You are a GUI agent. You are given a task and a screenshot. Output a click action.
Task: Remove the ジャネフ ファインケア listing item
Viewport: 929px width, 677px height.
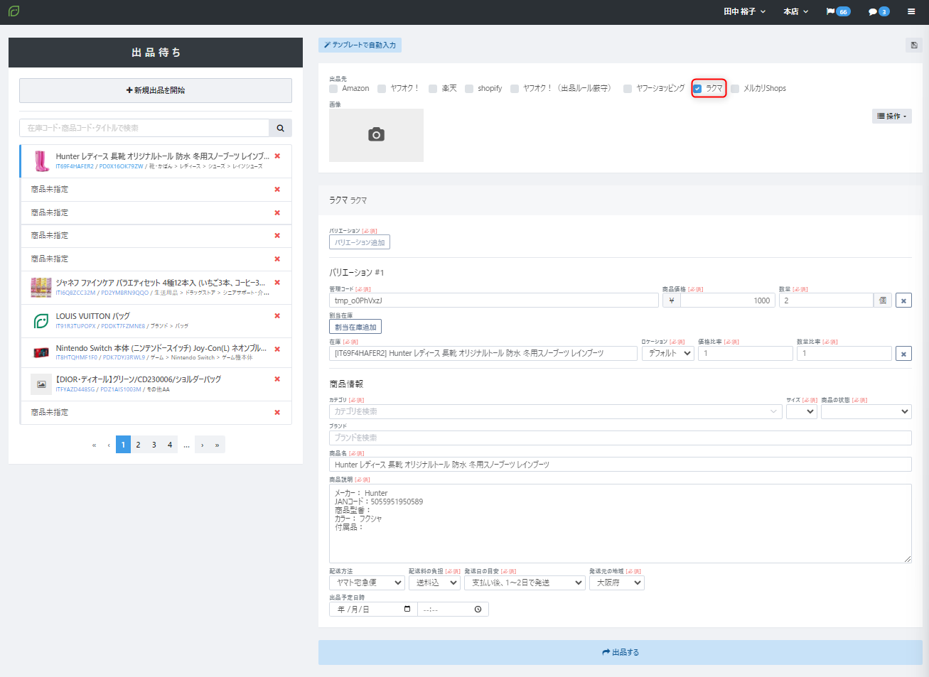tap(277, 283)
